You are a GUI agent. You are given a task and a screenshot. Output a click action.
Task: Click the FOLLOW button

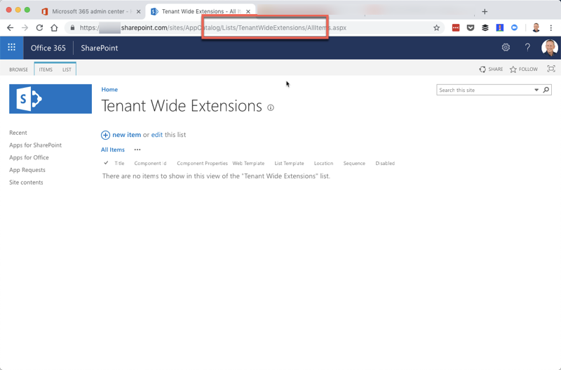pyautogui.click(x=524, y=69)
